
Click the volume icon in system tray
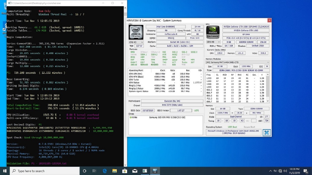tap(285, 171)
